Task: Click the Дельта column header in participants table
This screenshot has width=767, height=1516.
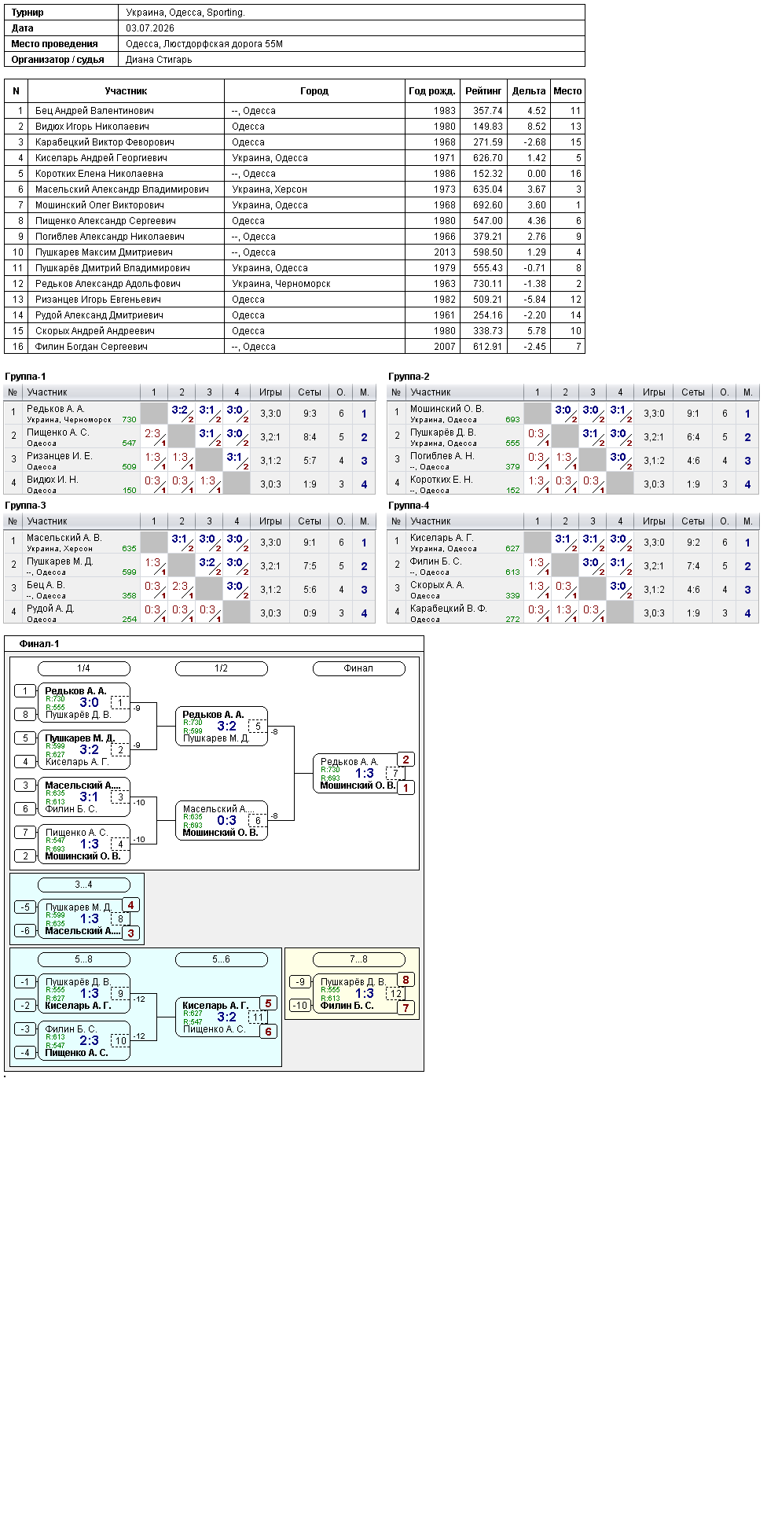Action: click(529, 91)
